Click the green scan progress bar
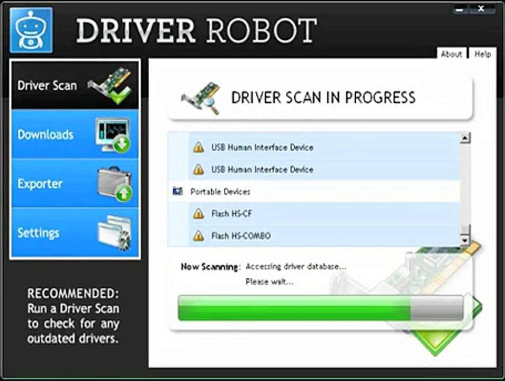505x381 pixels. click(x=321, y=308)
